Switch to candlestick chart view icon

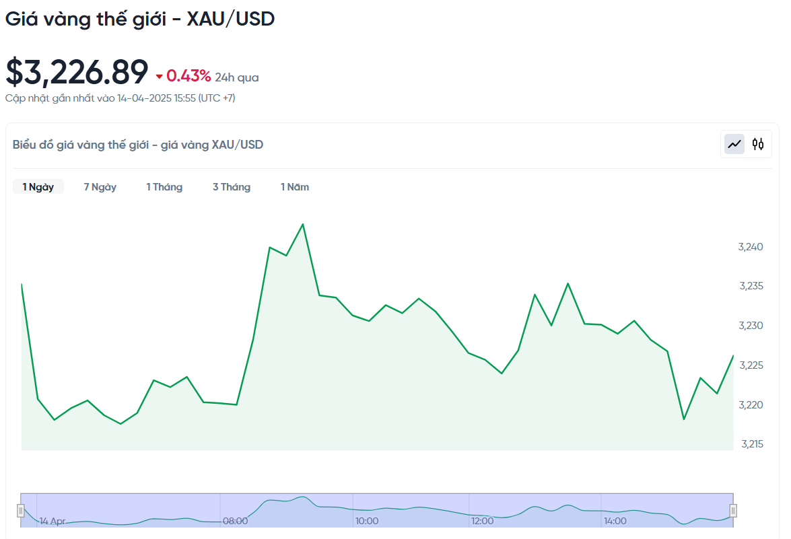(x=758, y=144)
